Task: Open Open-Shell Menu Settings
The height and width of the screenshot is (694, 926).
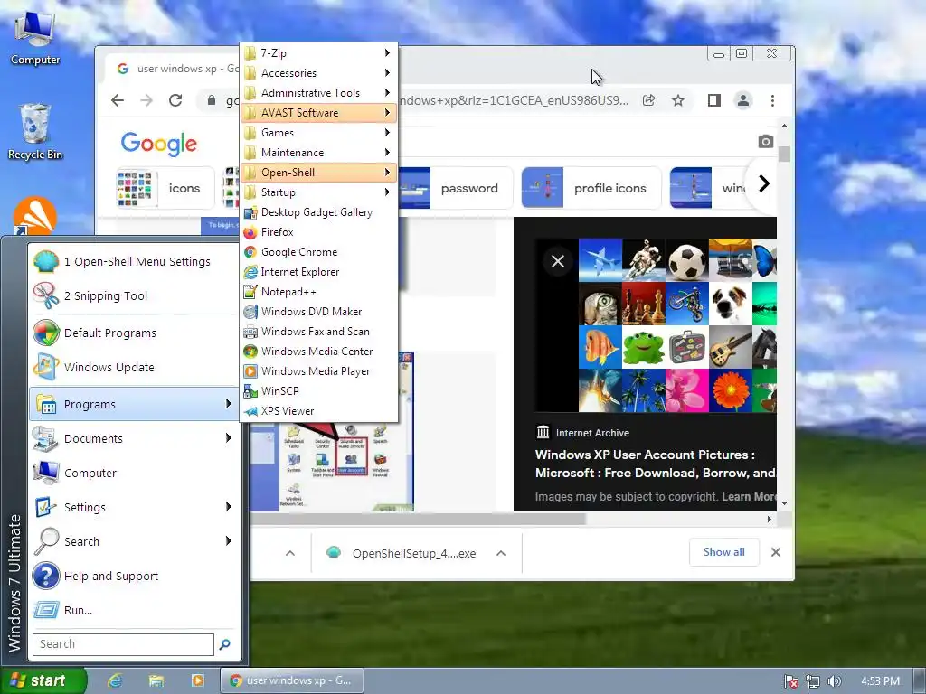Action: point(134,261)
